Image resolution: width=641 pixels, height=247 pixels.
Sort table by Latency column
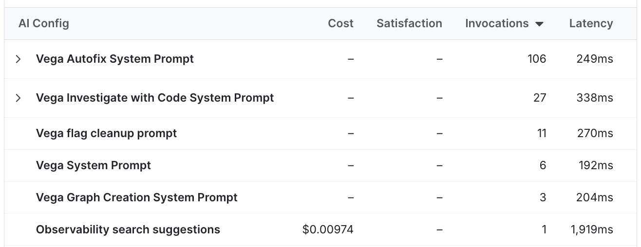(x=591, y=23)
